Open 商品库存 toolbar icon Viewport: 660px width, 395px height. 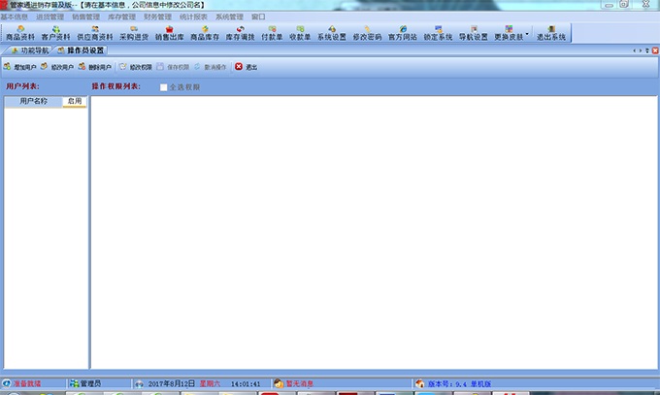pos(205,33)
